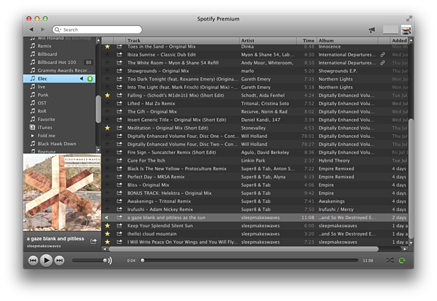Viewport: 437px width, 301px height.
Task: Share the track Bliss – Original Mix
Action: click(119, 185)
